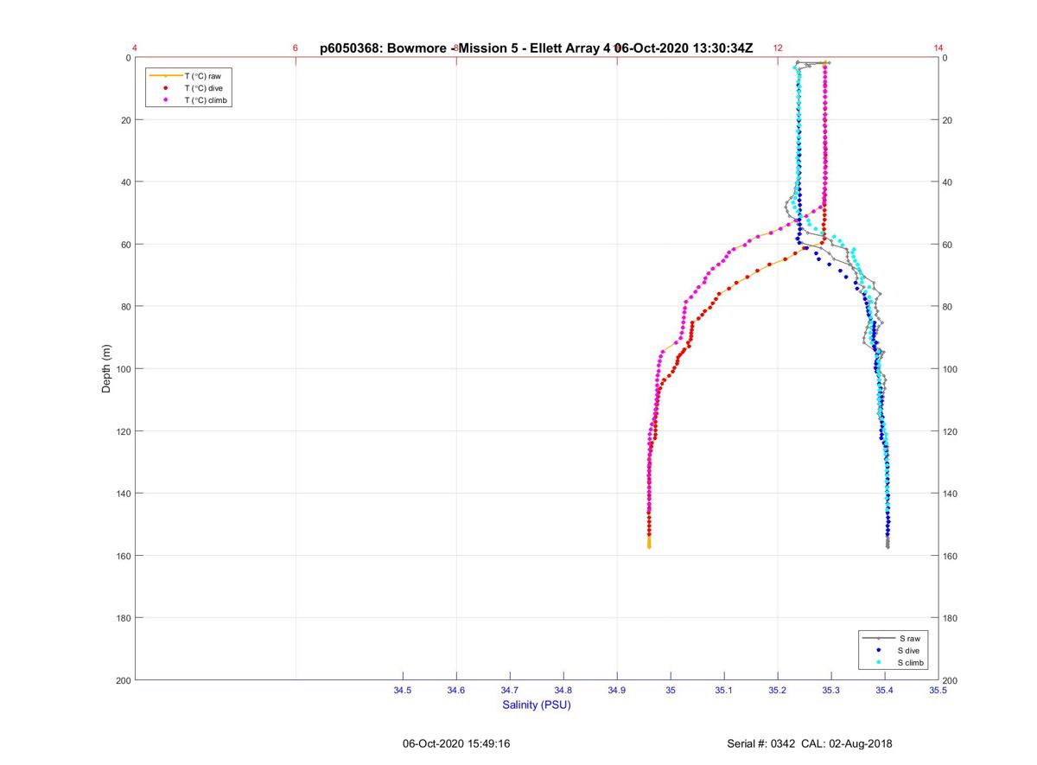
Task: Click the magenta dot marker beside "T (°C) climb"
Action: coord(166,100)
